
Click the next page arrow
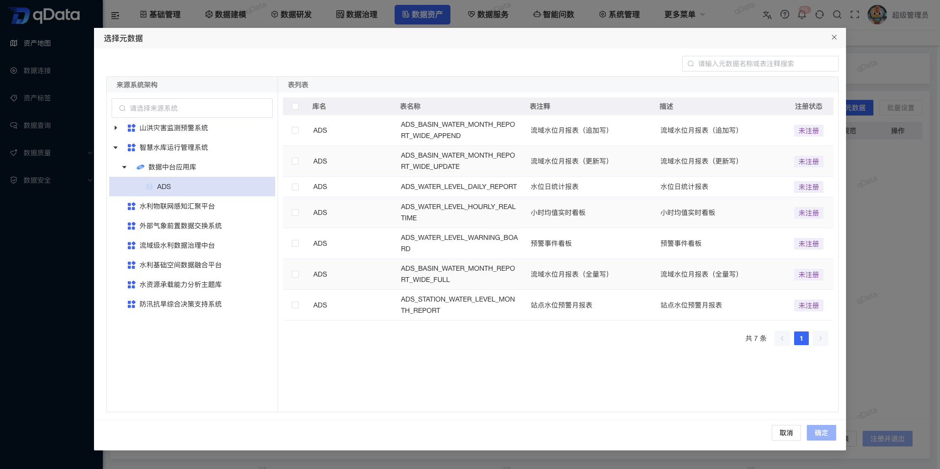(821, 338)
